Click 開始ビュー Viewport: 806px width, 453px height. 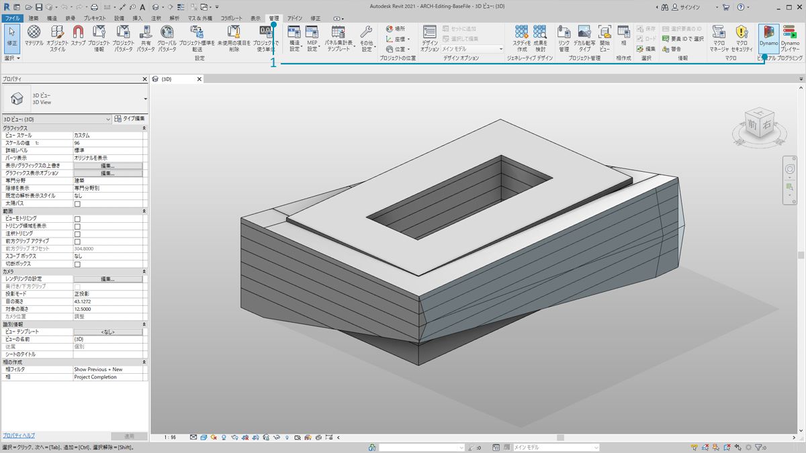pos(604,38)
